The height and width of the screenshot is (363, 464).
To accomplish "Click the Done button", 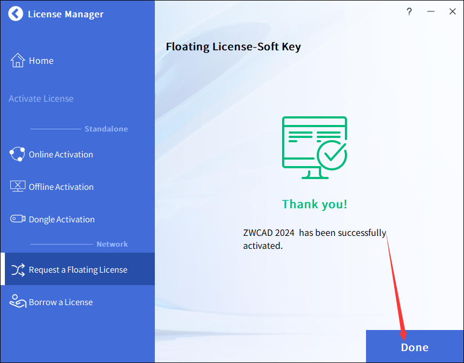I will pos(415,346).
